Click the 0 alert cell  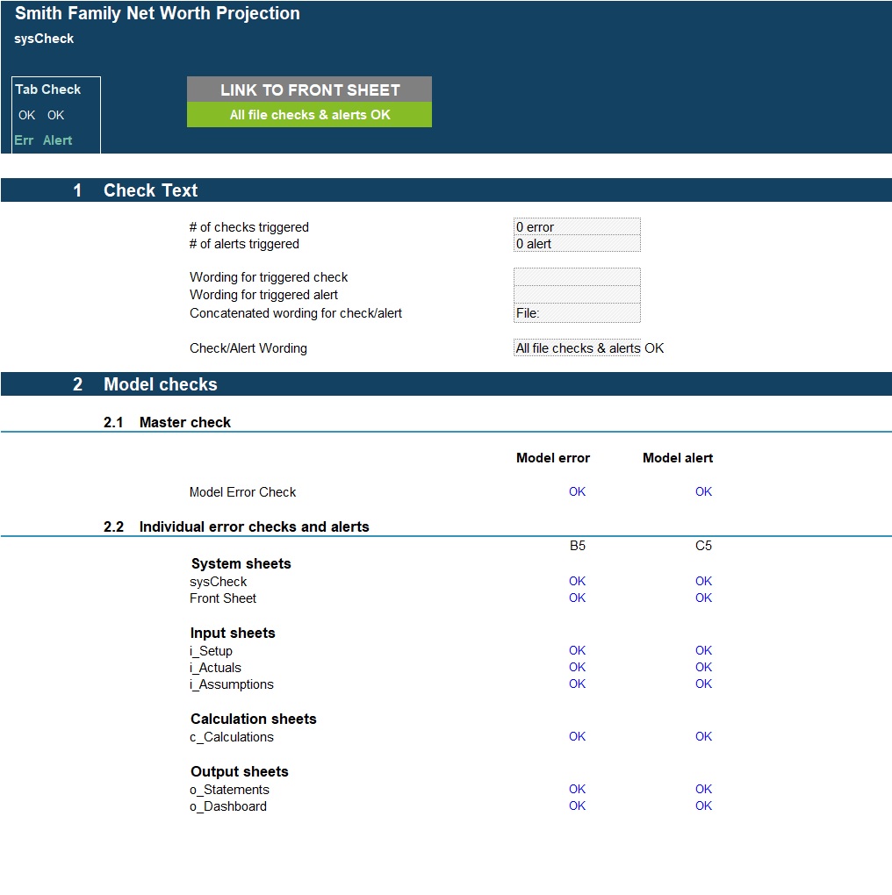click(577, 244)
